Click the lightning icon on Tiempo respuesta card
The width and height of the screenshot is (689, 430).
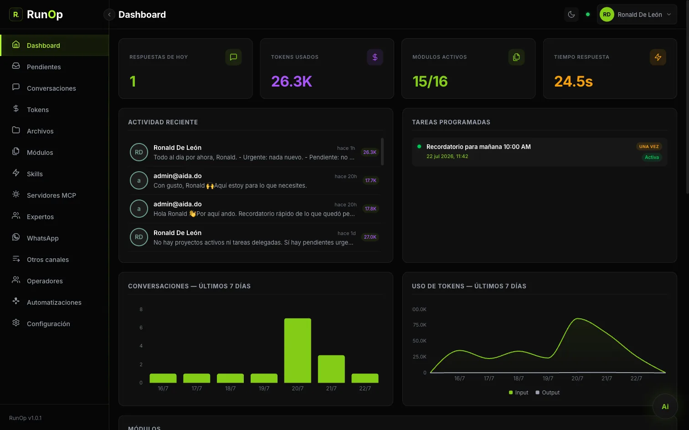click(x=658, y=57)
